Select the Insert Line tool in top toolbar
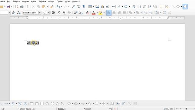195x110 pixels. 173,6
